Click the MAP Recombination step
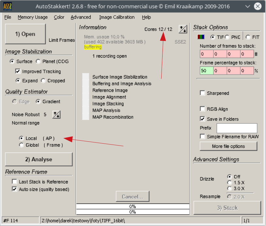Viewport: 266px width, 226px height. (x=113, y=117)
